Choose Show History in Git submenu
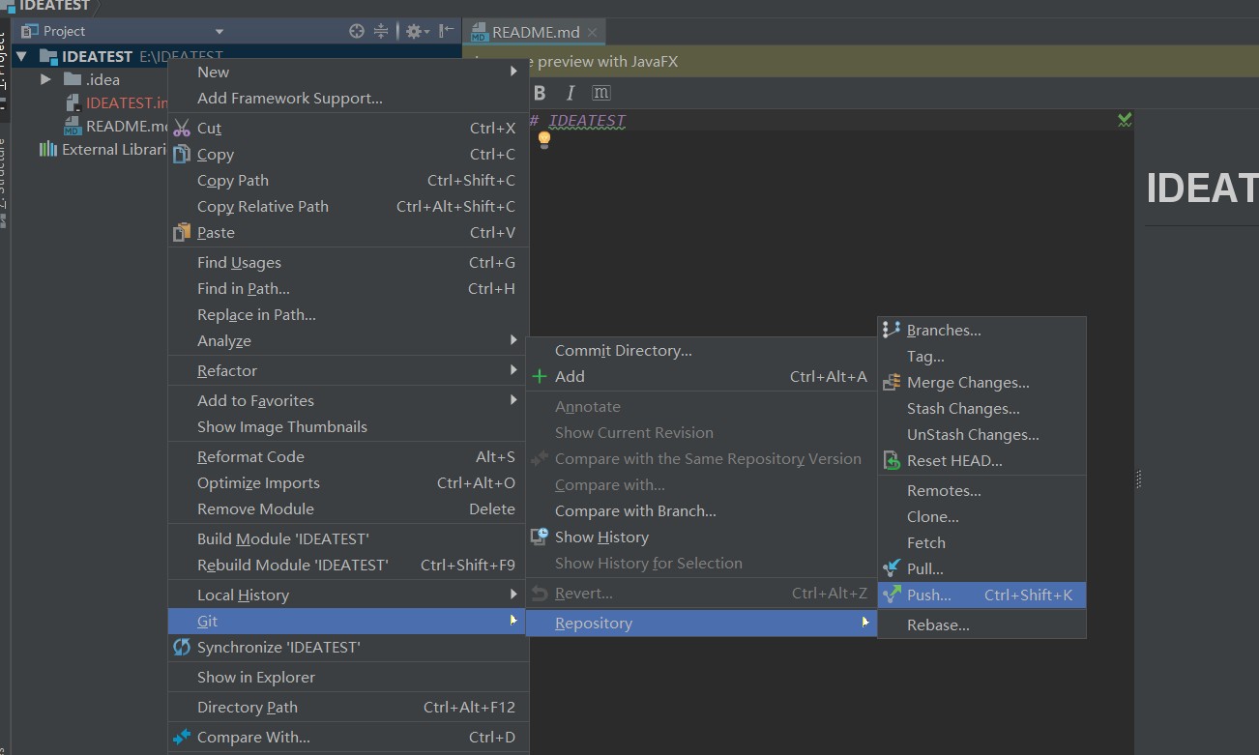Image resolution: width=1259 pixels, height=755 pixels. pyautogui.click(x=701, y=537)
